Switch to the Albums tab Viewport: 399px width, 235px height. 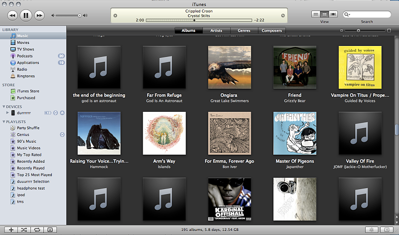(189, 30)
